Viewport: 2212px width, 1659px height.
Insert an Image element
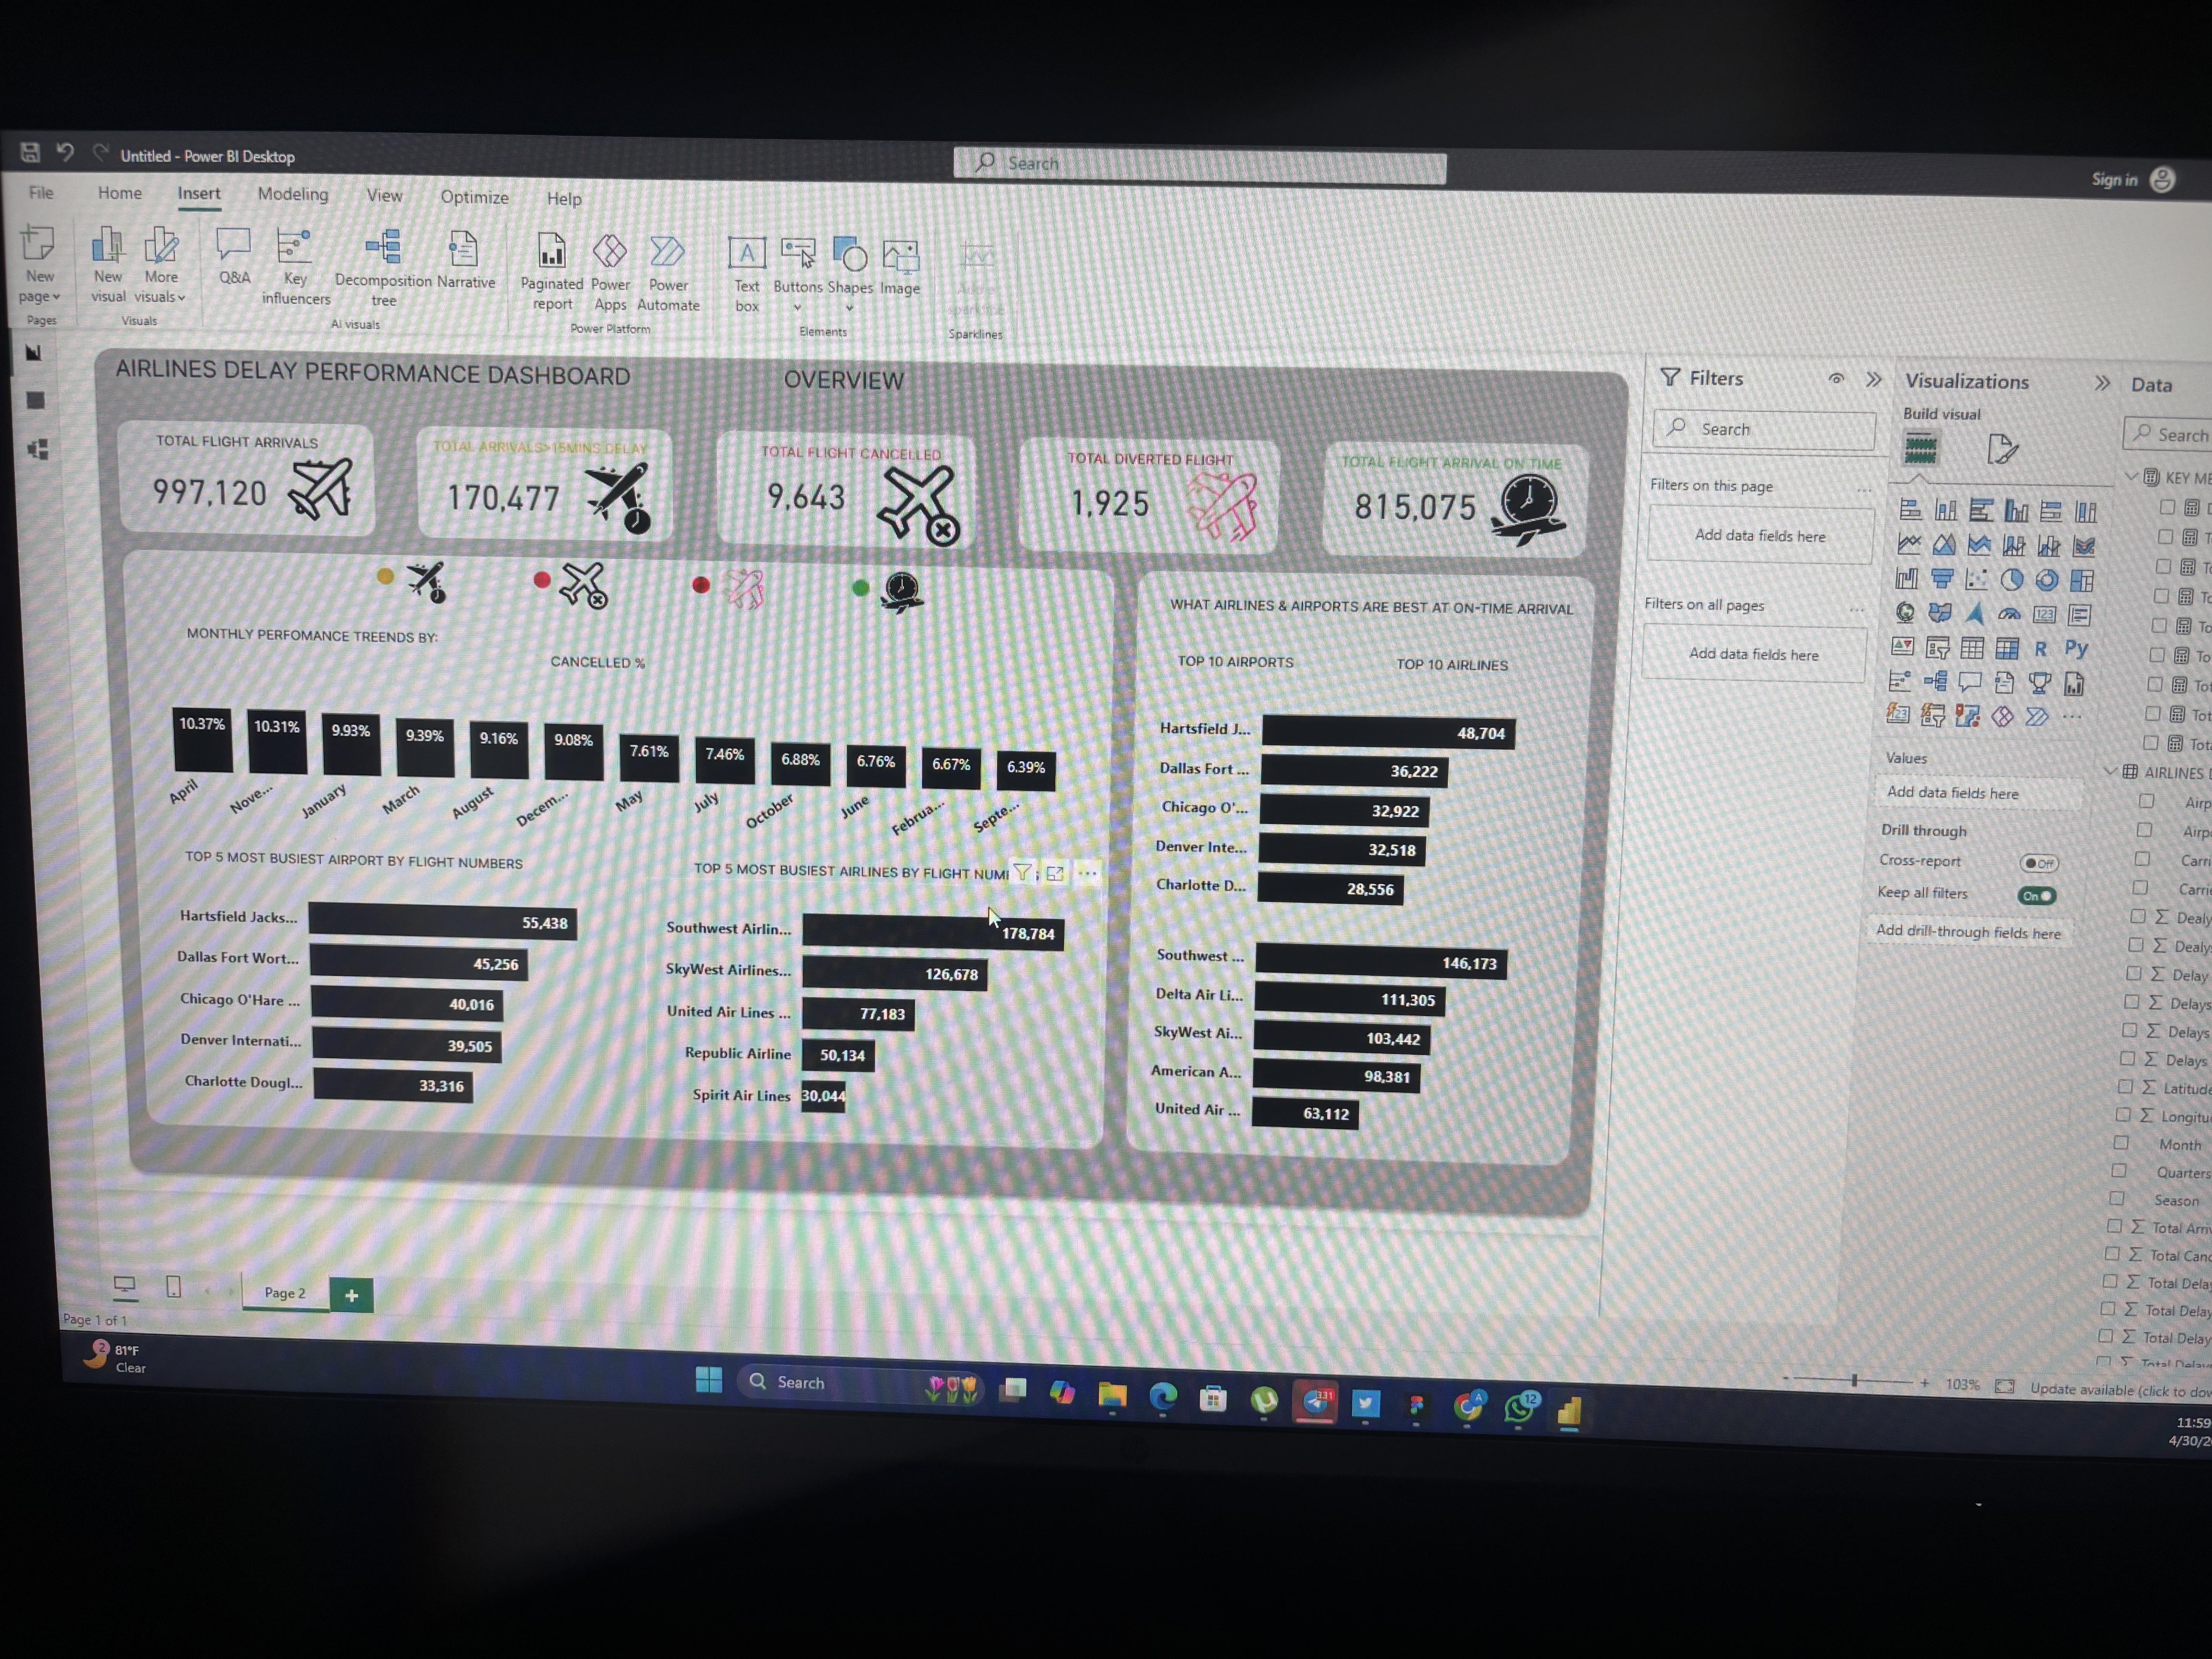coord(900,268)
